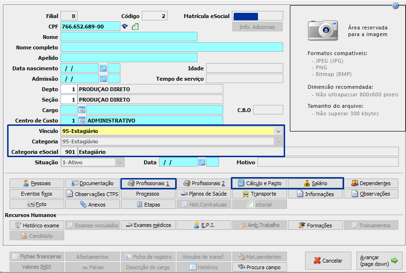Click the Depto code field

point(69,89)
